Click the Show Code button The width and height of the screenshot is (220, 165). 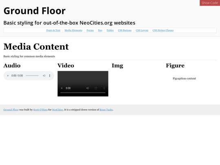click(x=210, y=3)
